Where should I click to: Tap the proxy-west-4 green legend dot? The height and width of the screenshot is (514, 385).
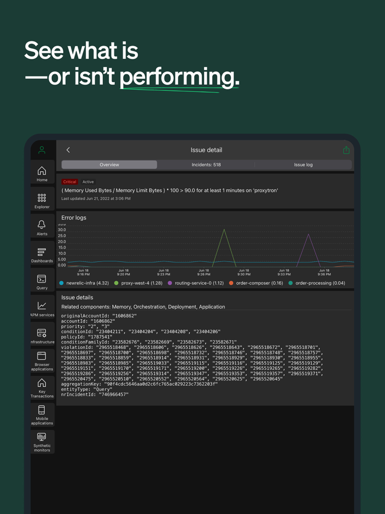(116, 283)
